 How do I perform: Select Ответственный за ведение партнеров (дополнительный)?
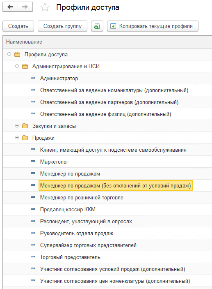point(107,102)
